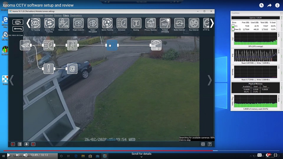Screen dimensions: 283x159
Task: Exit fullscreen mode
Action: click(x=275, y=155)
